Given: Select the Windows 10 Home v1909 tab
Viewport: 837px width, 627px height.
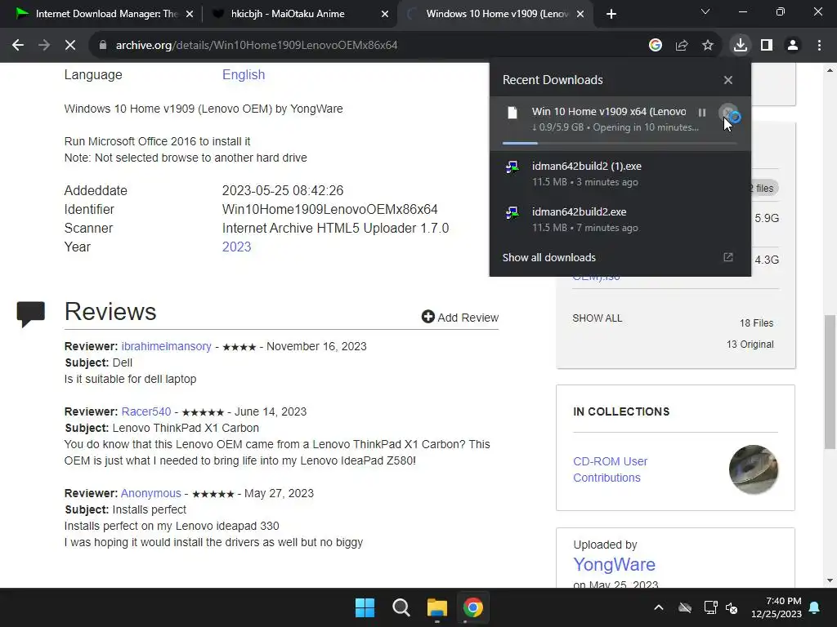Looking at the screenshot, I should (x=494, y=14).
